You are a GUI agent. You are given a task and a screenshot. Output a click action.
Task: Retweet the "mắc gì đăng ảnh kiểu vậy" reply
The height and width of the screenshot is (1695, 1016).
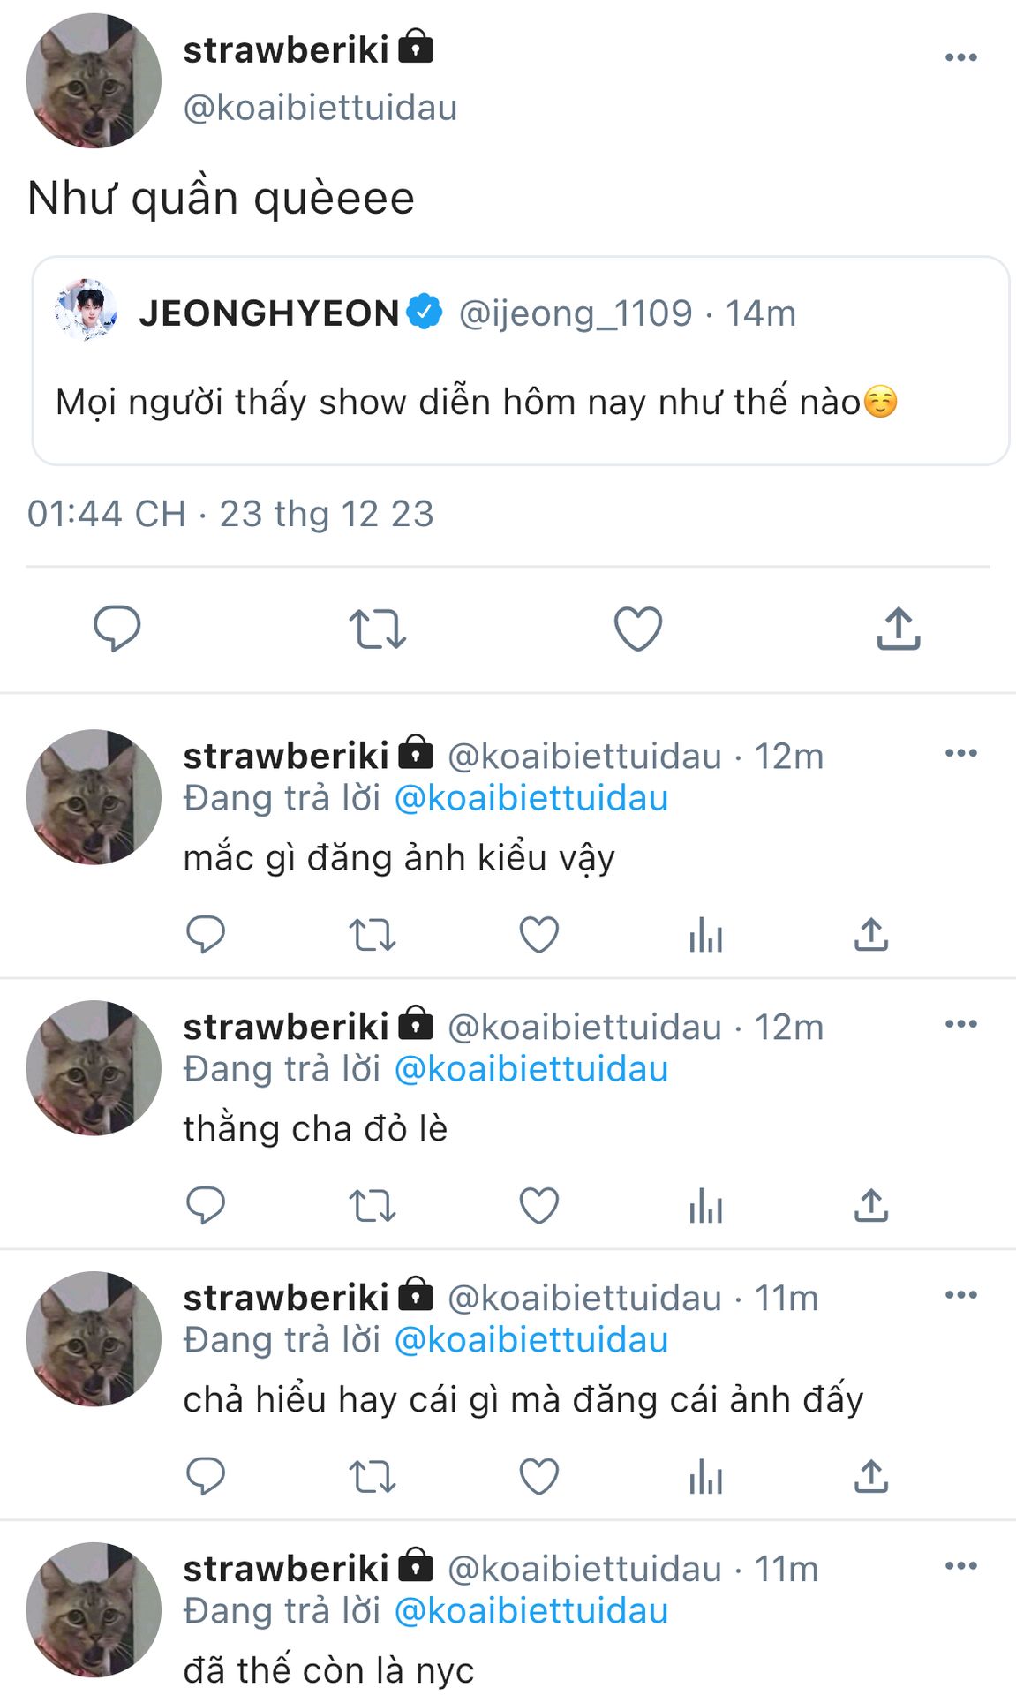click(372, 935)
